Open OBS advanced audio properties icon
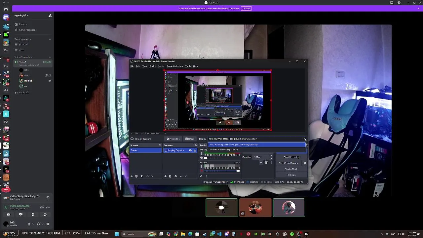423x238 pixels. [201, 176]
